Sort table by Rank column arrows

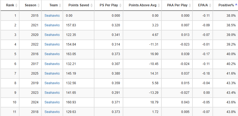tap(16, 5)
